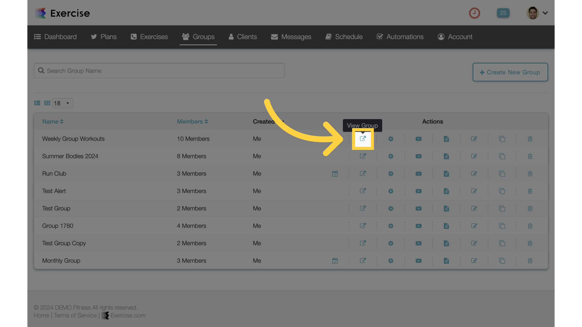This screenshot has width=582, height=327.
Task: Click video icon for Group 1780
Action: click(x=419, y=226)
